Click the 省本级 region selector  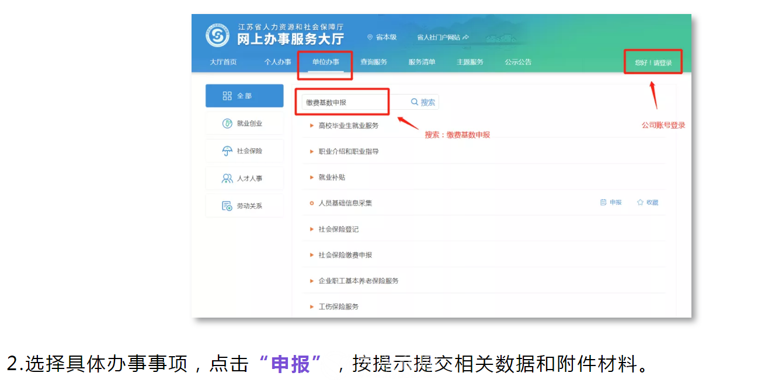click(386, 37)
